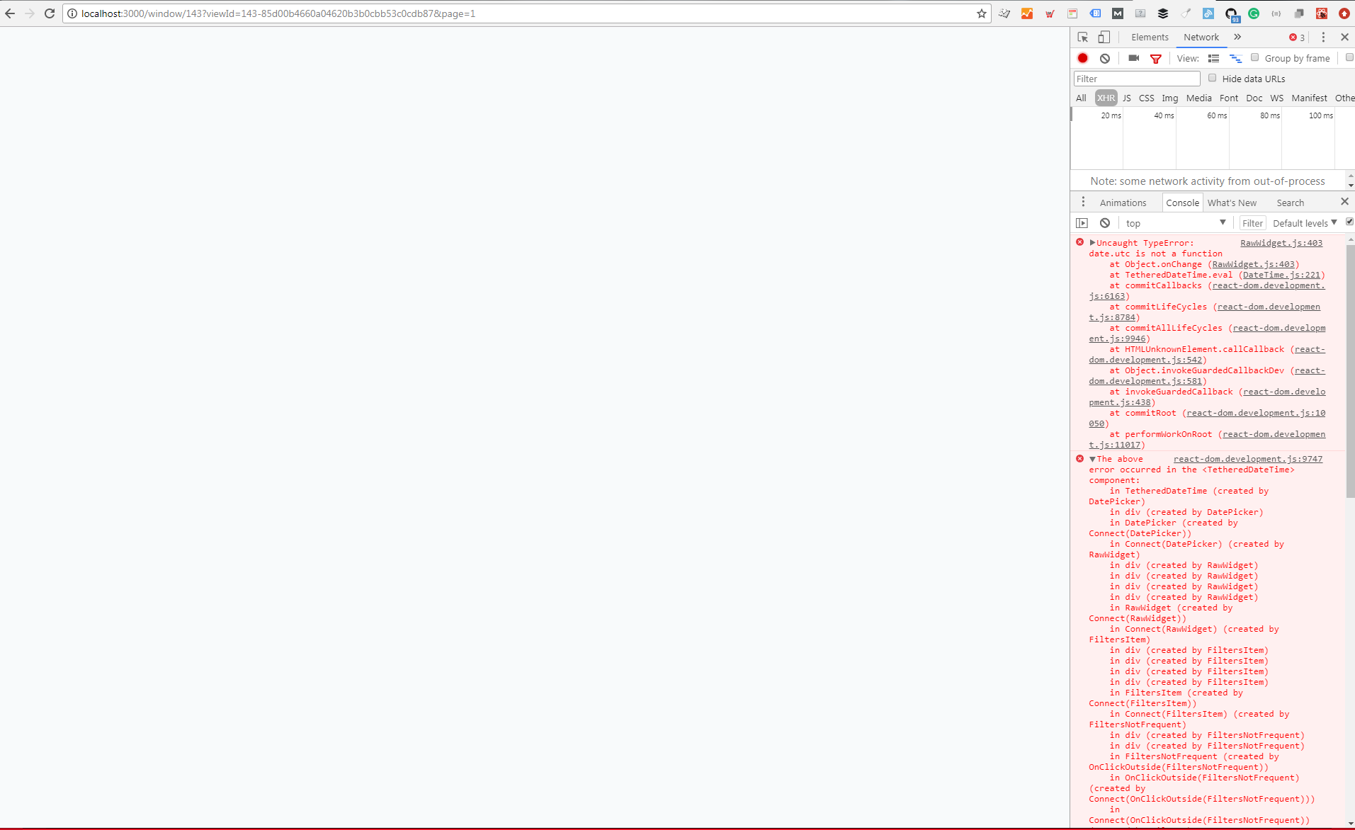Filter network requests by Doc
This screenshot has height=830, width=1355.
pyautogui.click(x=1254, y=98)
